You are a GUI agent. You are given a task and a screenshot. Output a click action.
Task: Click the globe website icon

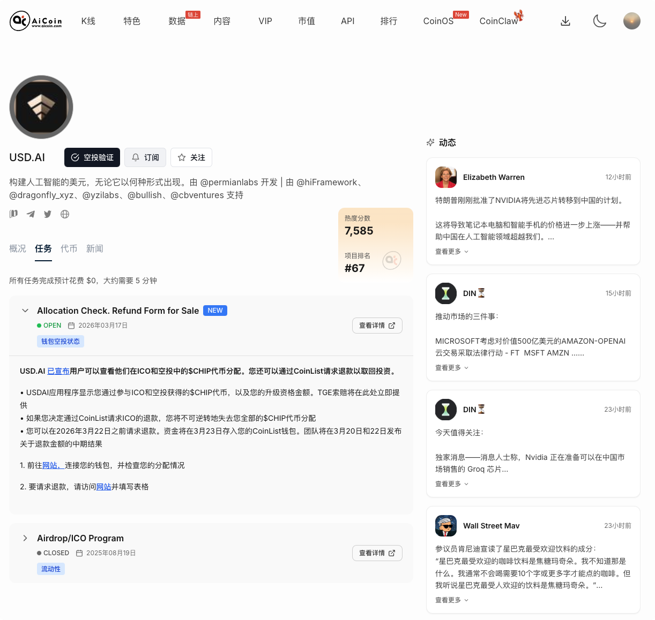click(x=65, y=214)
